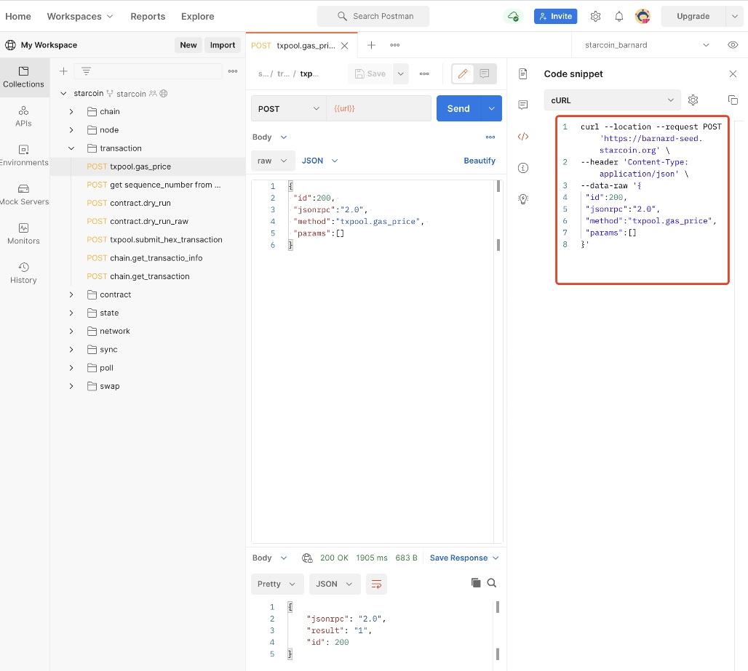Switch to comment mode icon

[x=484, y=73]
